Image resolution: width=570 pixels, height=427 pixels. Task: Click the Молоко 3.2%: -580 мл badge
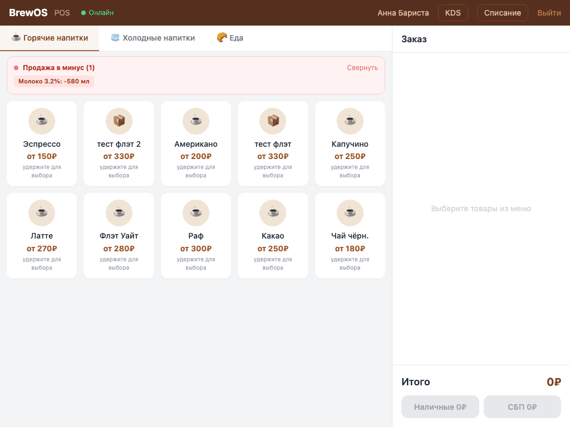[54, 81]
